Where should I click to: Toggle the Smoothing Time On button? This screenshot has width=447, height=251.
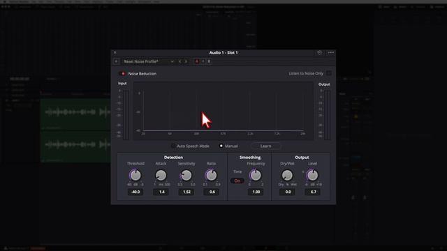237,181
